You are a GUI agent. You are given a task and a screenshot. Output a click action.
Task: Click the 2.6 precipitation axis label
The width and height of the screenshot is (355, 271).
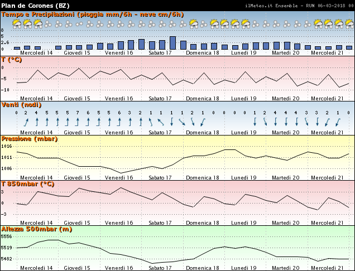point(5,42)
